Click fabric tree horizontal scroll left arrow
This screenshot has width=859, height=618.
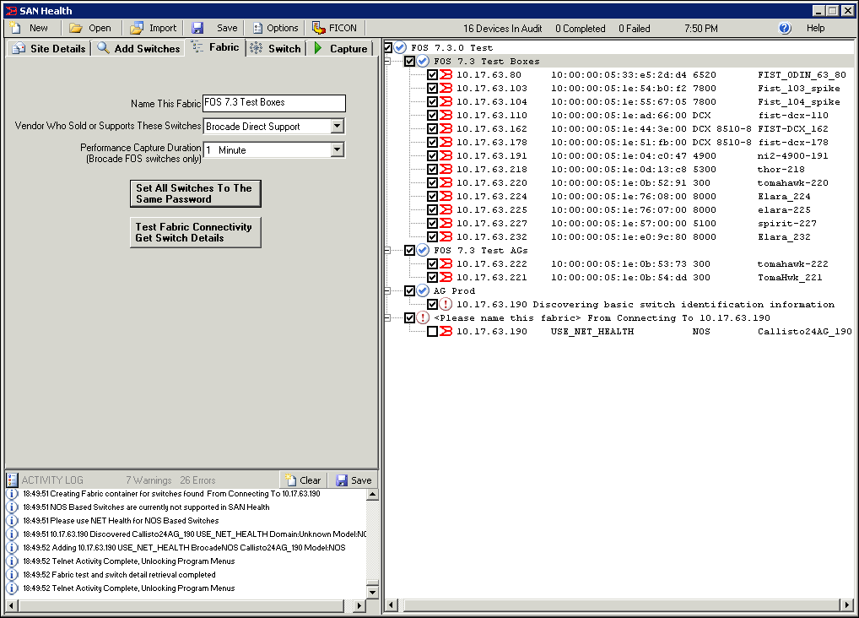[392, 604]
